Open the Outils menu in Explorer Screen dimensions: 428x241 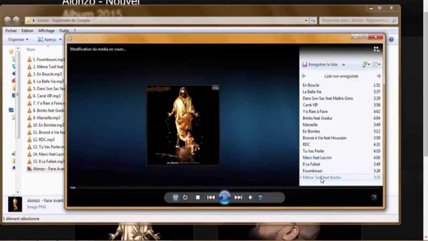[x=64, y=30]
